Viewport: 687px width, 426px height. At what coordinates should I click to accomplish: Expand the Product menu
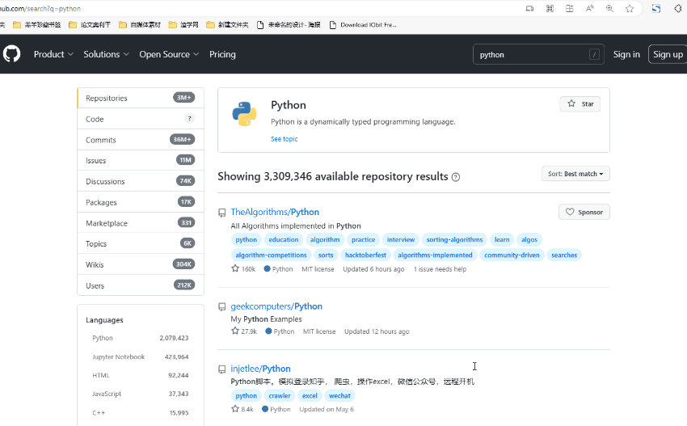pyautogui.click(x=53, y=54)
